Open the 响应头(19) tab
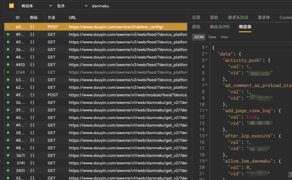The height and width of the screenshot is (180, 292). [x=220, y=27]
